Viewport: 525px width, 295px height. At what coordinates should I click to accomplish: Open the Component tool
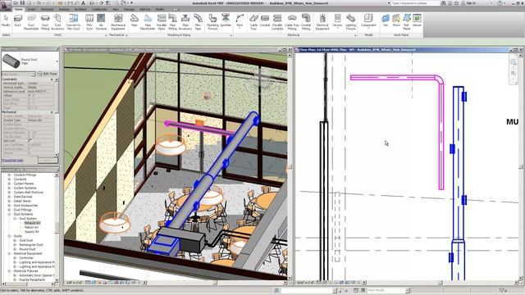(368, 20)
